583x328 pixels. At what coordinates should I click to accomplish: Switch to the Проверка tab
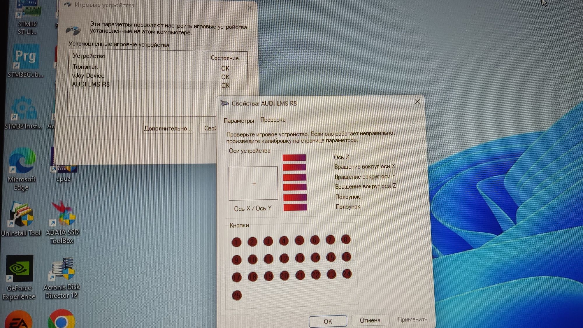273,120
